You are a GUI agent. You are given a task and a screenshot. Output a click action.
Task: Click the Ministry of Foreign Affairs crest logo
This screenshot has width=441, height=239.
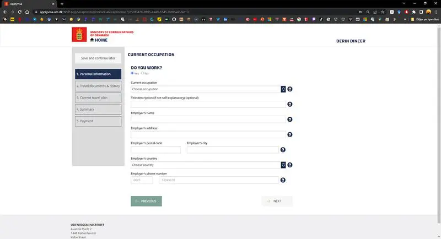coord(79,35)
